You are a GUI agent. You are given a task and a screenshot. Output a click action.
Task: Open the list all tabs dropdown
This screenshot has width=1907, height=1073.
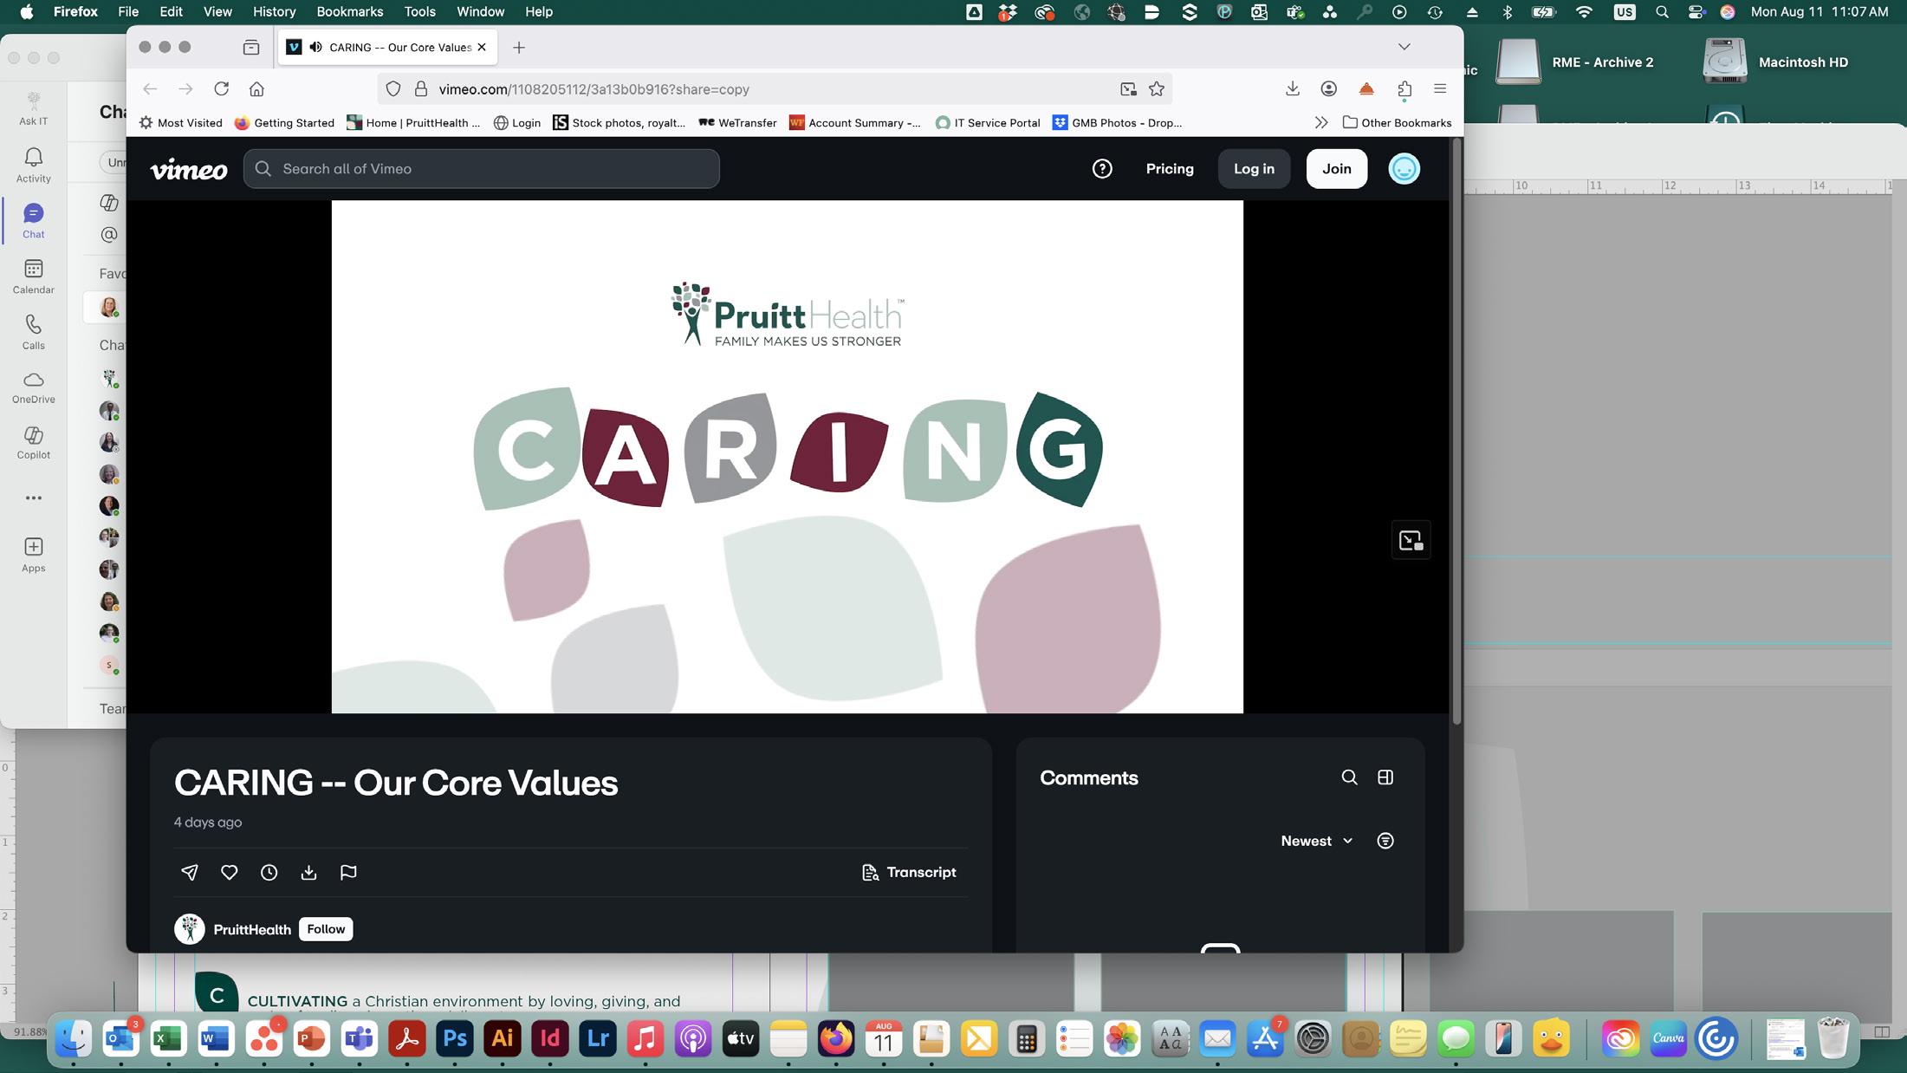(x=1404, y=47)
